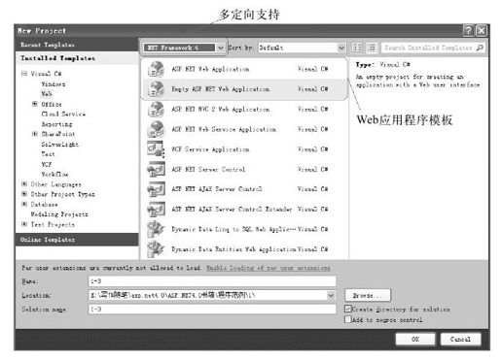501x360 pixels.
Task: Select WCF category
Action: pos(47,164)
